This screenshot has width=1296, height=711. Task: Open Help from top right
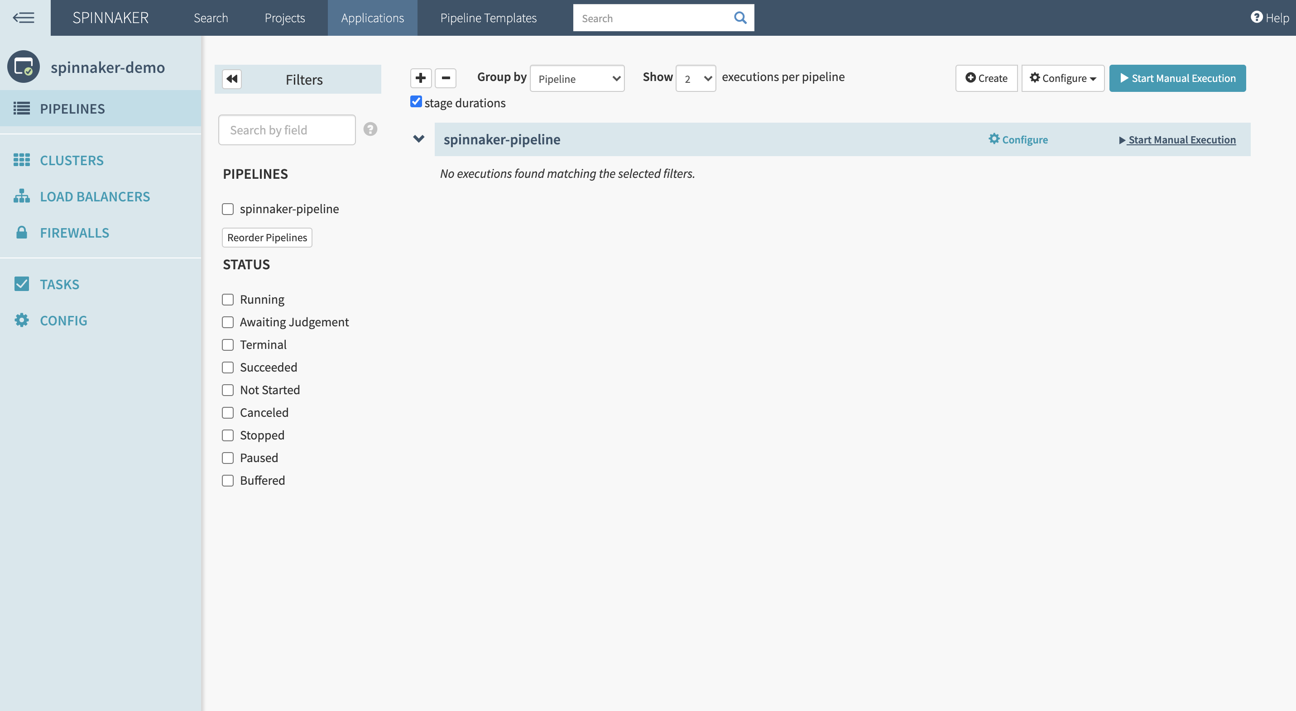[x=1269, y=18]
